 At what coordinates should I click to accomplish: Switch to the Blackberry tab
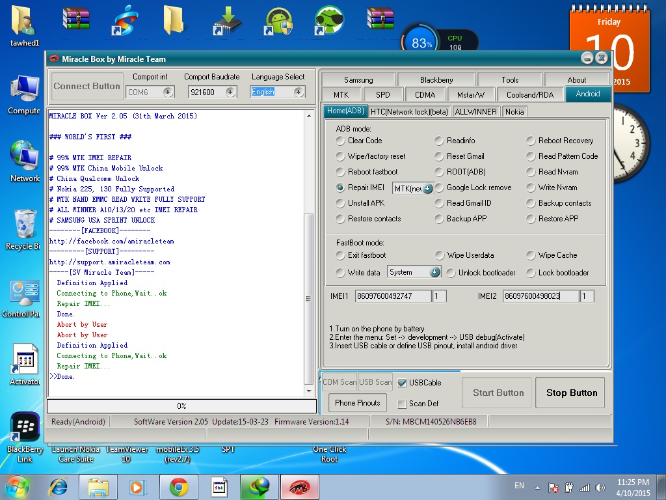(436, 80)
